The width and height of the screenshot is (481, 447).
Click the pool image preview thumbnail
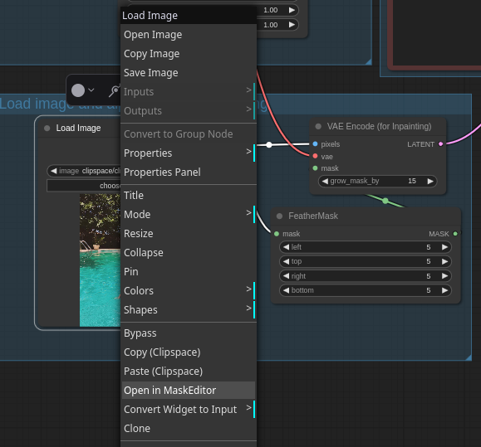[x=100, y=260]
